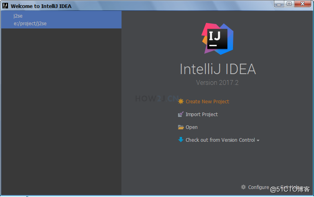The image size is (314, 197).
Task: Click the Open folder icon
Action: coord(180,127)
